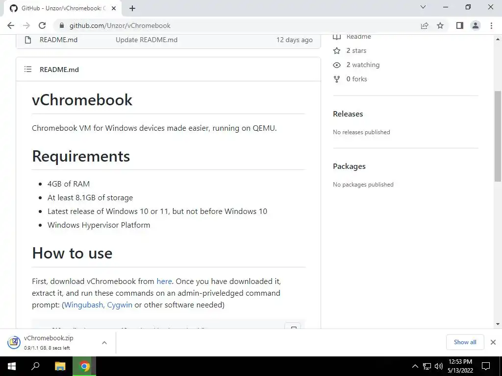Screen dimensions: 502x376
Task: Click the '4GB of RAM' list item
Action: coord(69,184)
